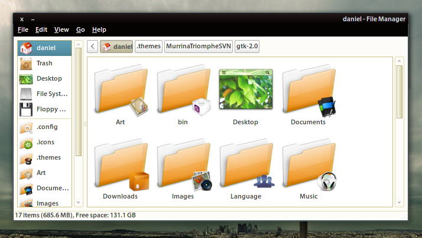Image resolution: width=422 pixels, height=238 pixels.
Task: Click the Documents bookmark icon in sidebar
Action: (26, 189)
